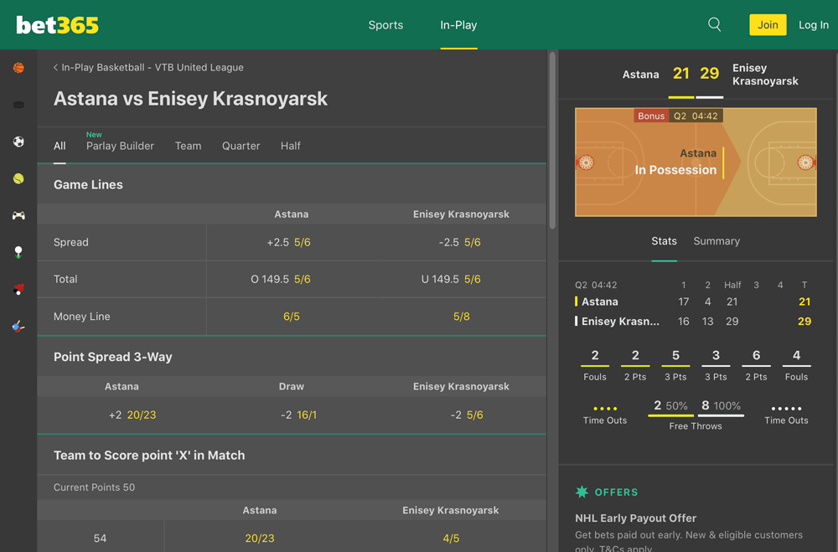The height and width of the screenshot is (552, 838).
Task: Select the ice hockey puck icon
Action: [18, 105]
